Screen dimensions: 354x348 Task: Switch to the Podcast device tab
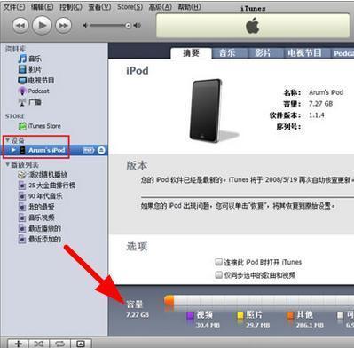(x=342, y=53)
